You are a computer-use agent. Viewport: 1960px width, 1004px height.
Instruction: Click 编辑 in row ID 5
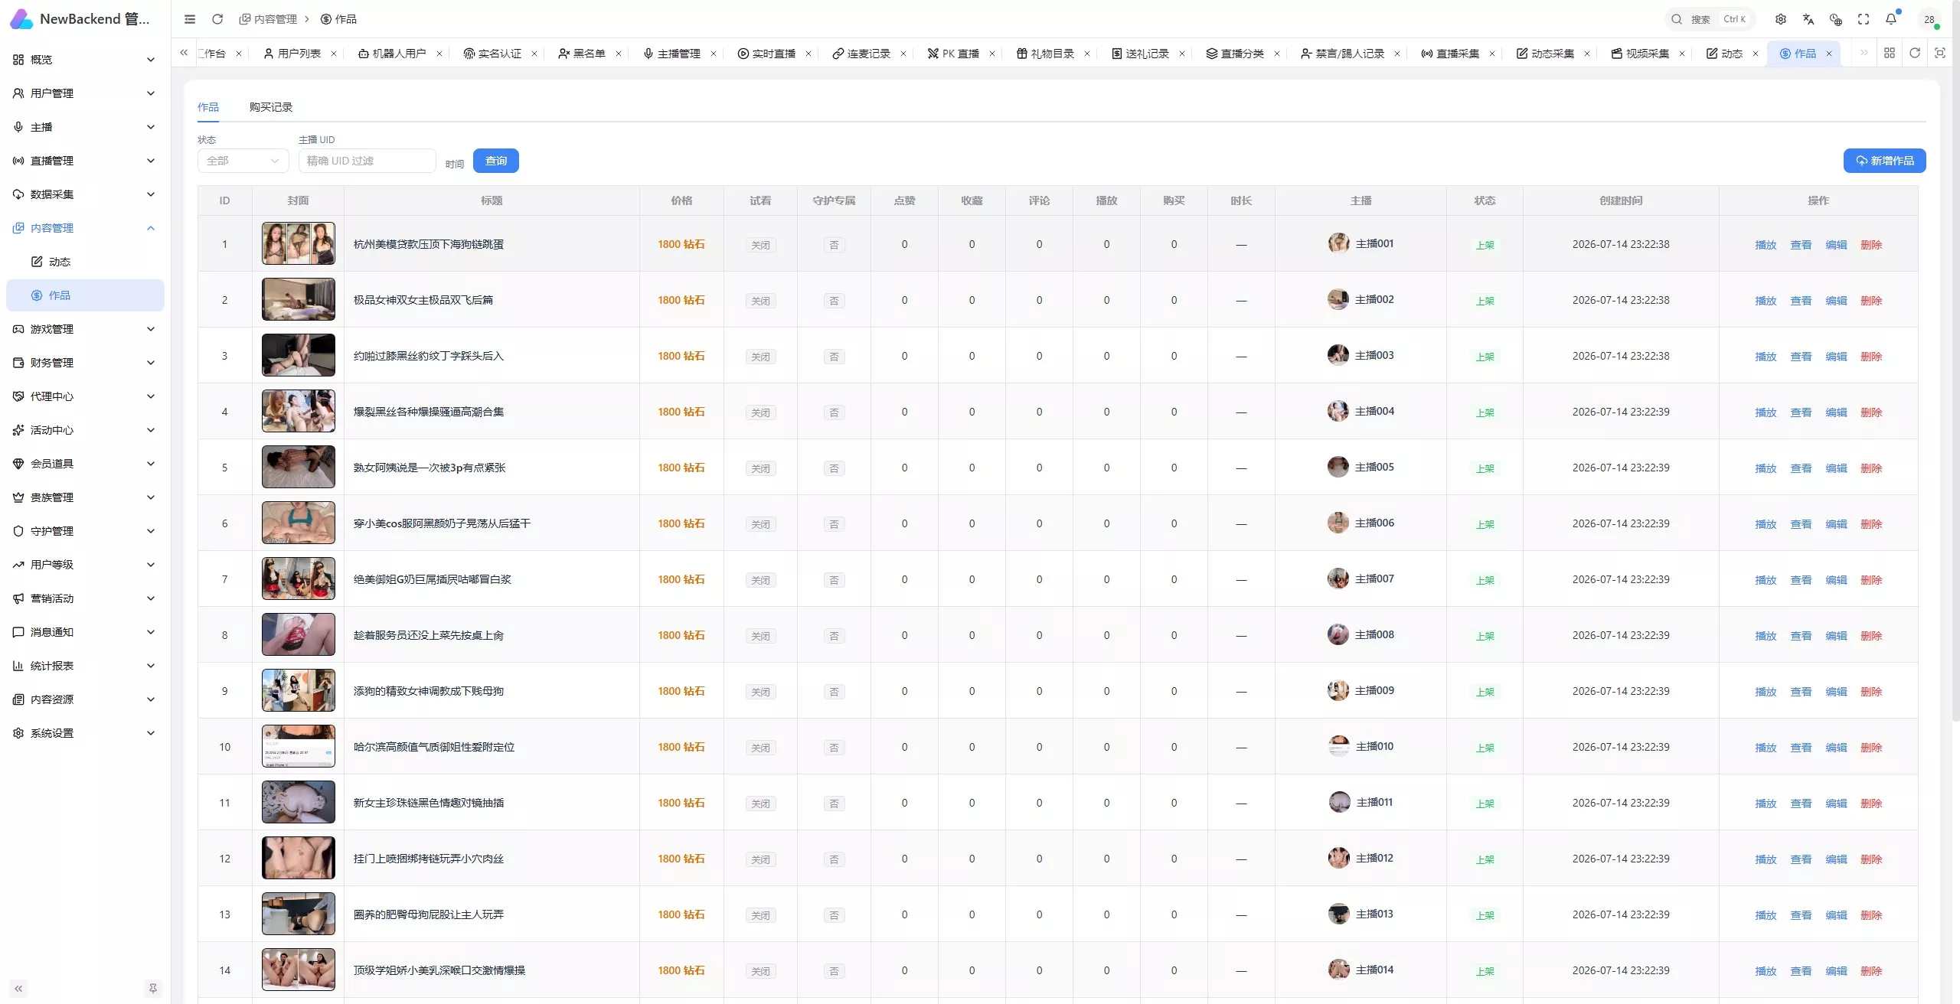(1836, 468)
